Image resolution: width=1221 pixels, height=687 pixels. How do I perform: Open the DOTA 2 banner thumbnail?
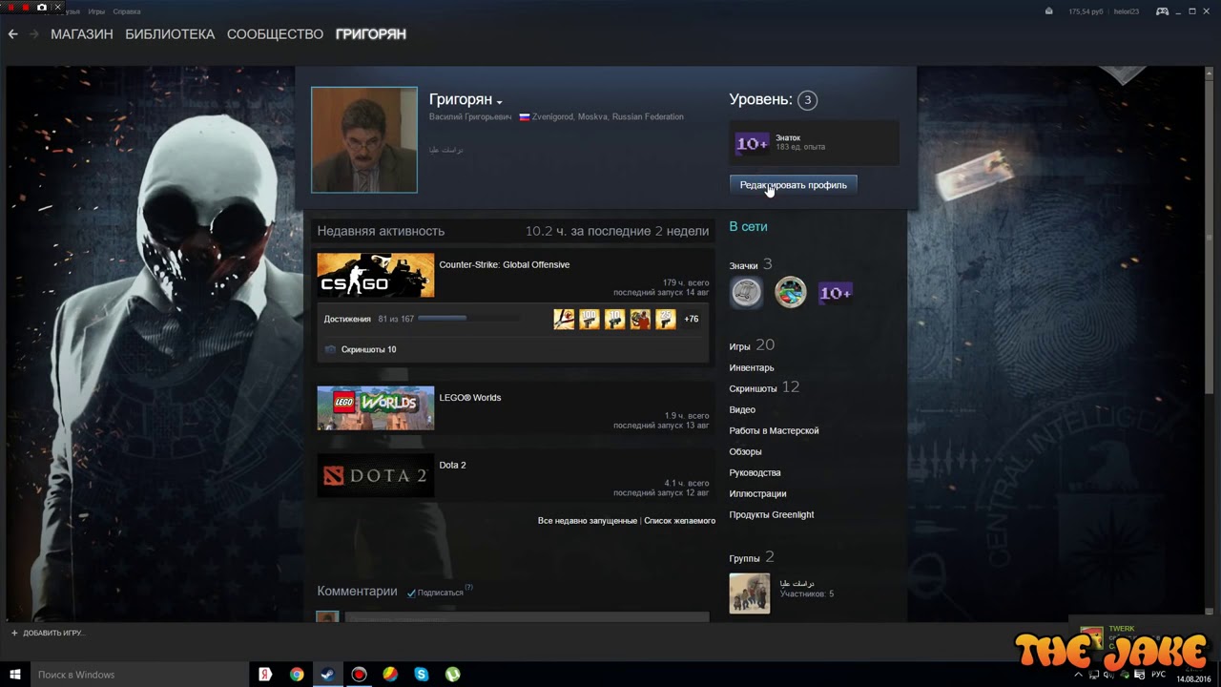[376, 475]
